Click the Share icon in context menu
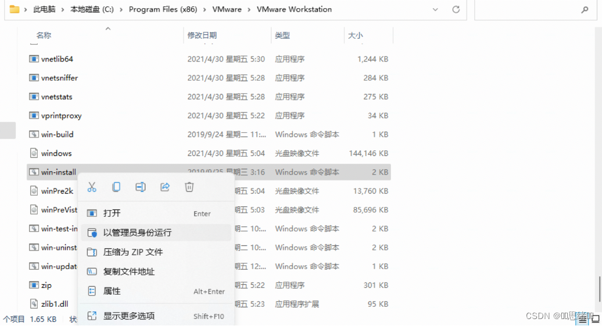602x326 pixels. (165, 187)
